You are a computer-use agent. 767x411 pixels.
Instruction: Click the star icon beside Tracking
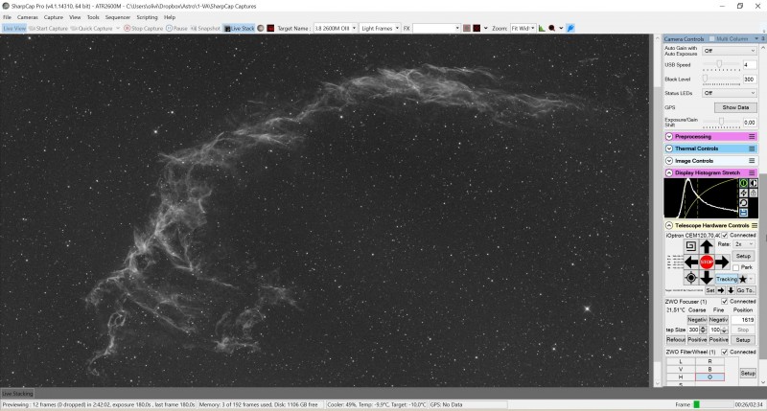pyautogui.click(x=742, y=279)
